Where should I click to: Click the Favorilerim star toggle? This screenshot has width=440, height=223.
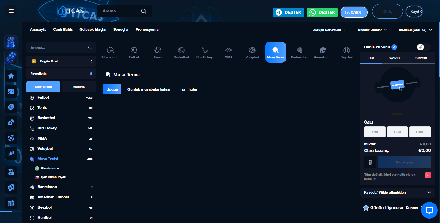click(x=91, y=73)
